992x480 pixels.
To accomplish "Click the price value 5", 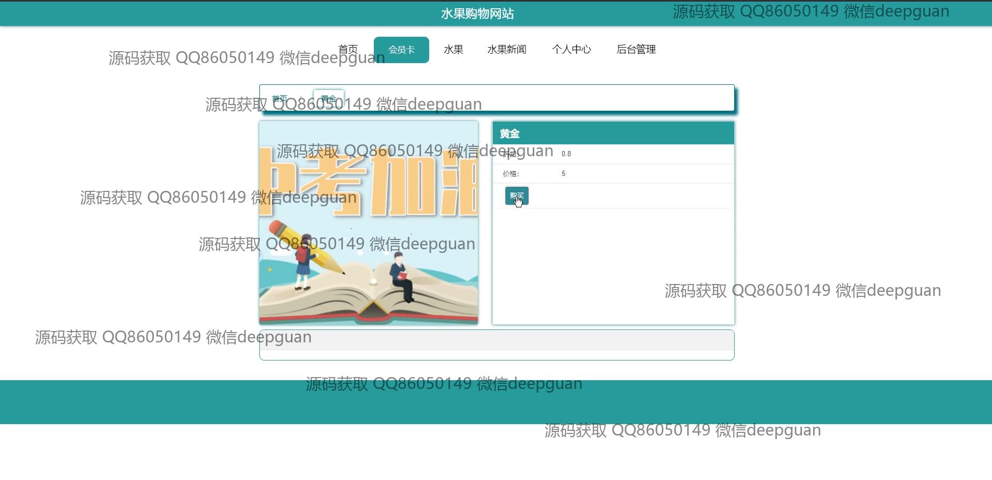I will (563, 174).
